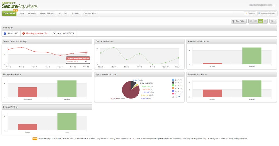Click the blue Sites info icon
This screenshot has height=146, width=279.
point(5,33)
